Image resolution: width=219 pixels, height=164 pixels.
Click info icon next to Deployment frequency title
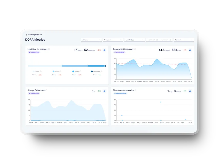135,49
